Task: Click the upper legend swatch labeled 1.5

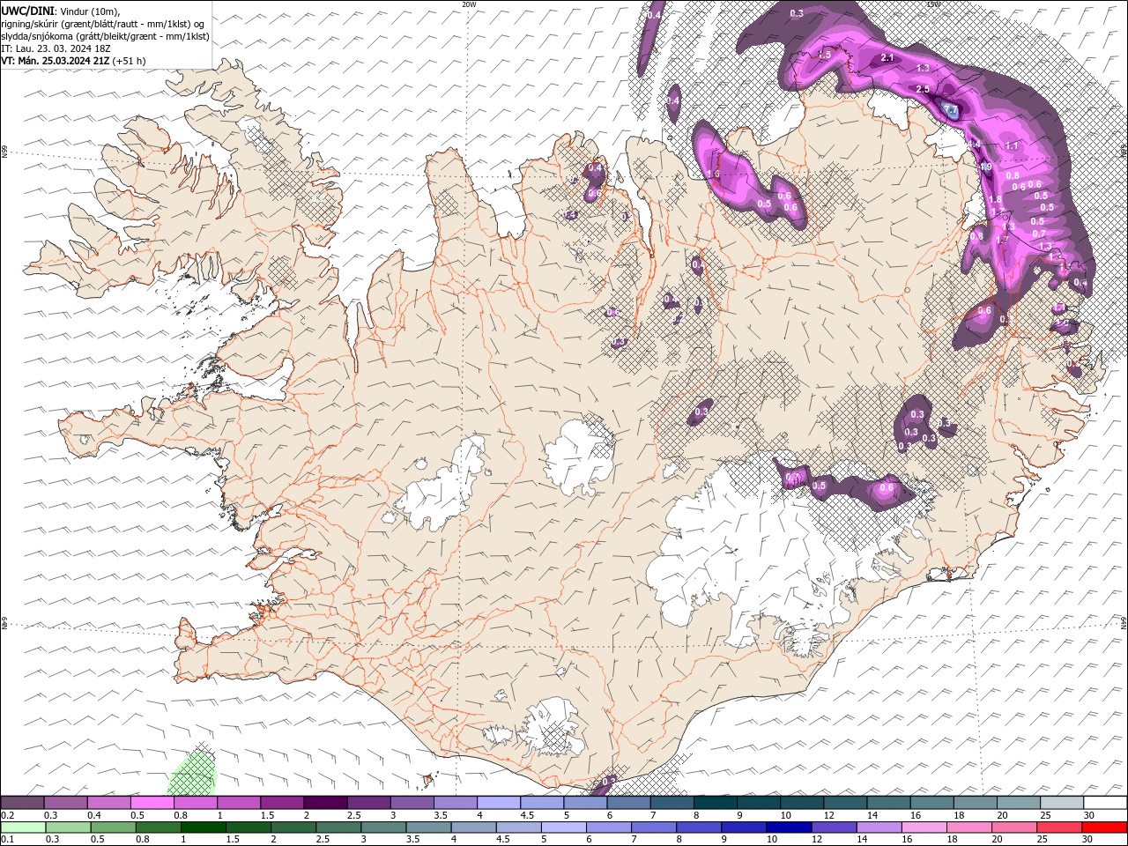Action: [x=282, y=803]
